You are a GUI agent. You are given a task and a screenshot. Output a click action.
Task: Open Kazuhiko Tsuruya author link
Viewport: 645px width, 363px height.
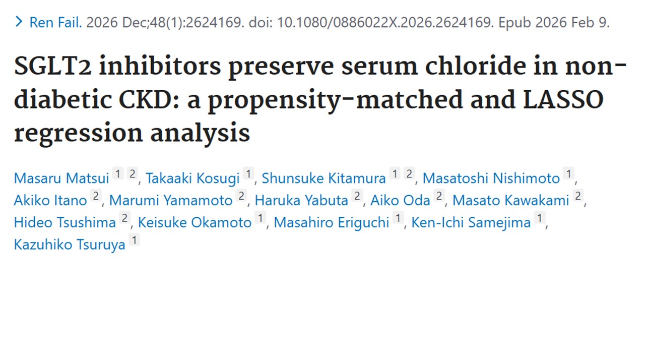point(70,245)
